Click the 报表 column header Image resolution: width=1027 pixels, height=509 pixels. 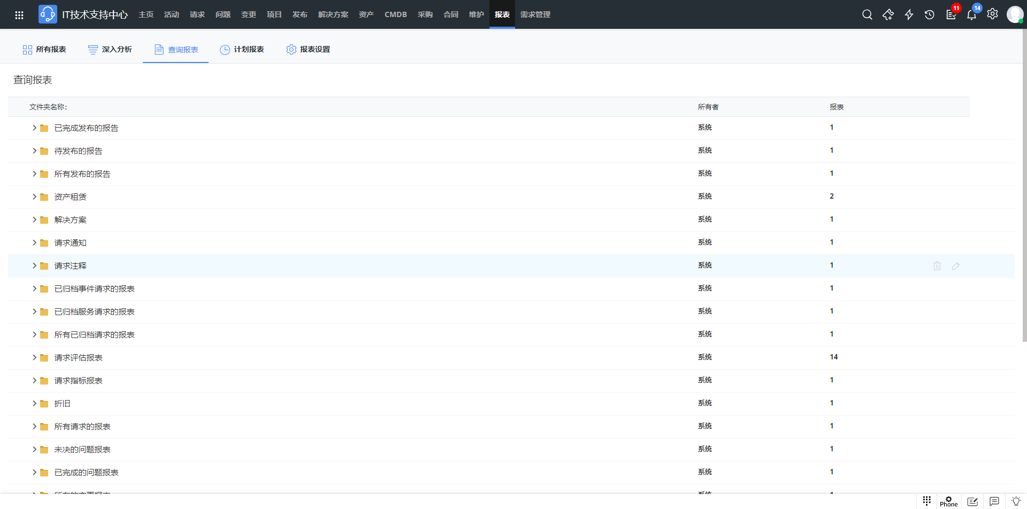click(x=837, y=107)
